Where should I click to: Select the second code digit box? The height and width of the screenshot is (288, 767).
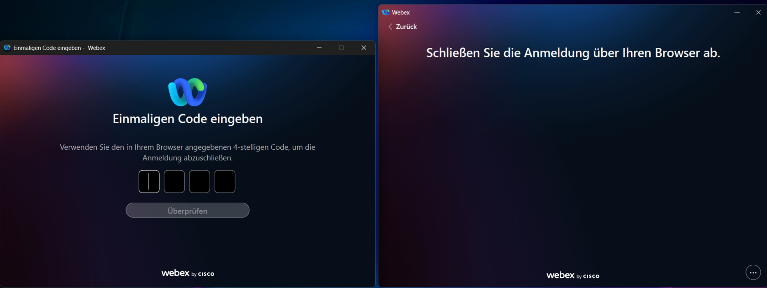pos(174,182)
